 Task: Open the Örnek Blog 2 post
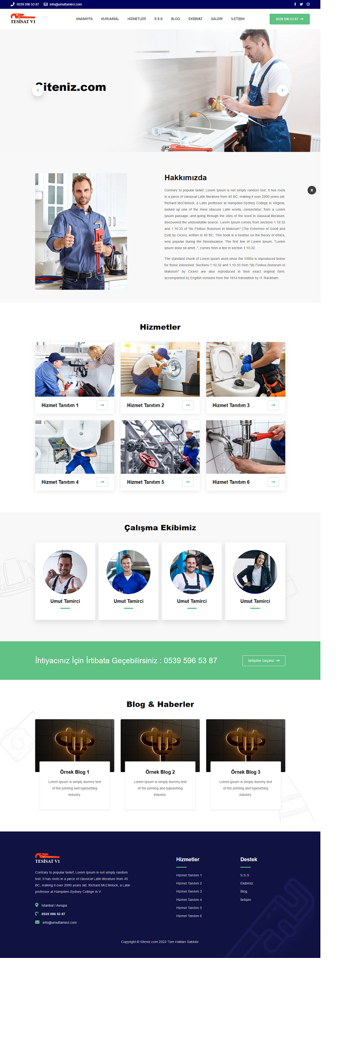160,772
